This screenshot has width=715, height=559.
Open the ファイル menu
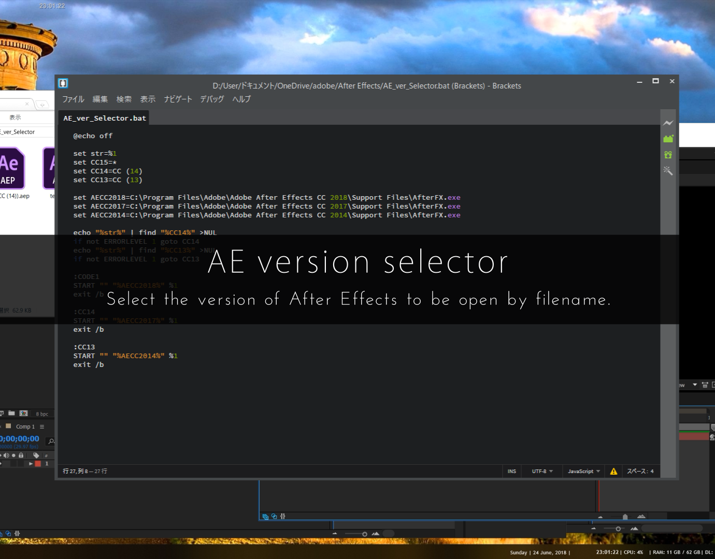[73, 99]
